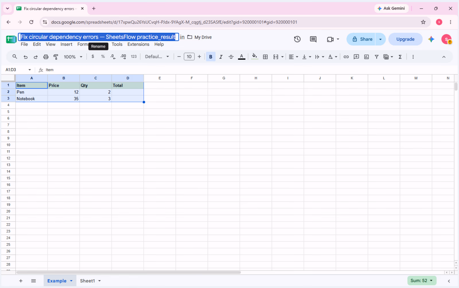
Task: Insert a comment from toolbar
Action: [356, 57]
